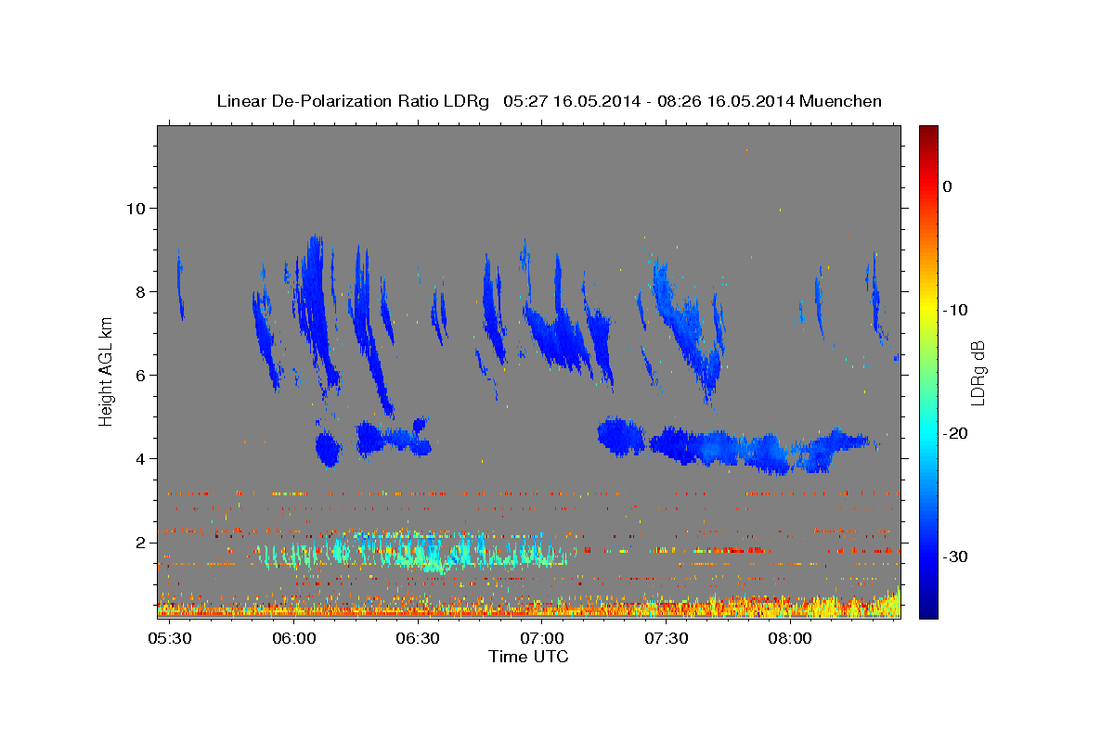Select the 'Muenchen' location text in the title
This screenshot has width=1114, height=742.
(841, 101)
